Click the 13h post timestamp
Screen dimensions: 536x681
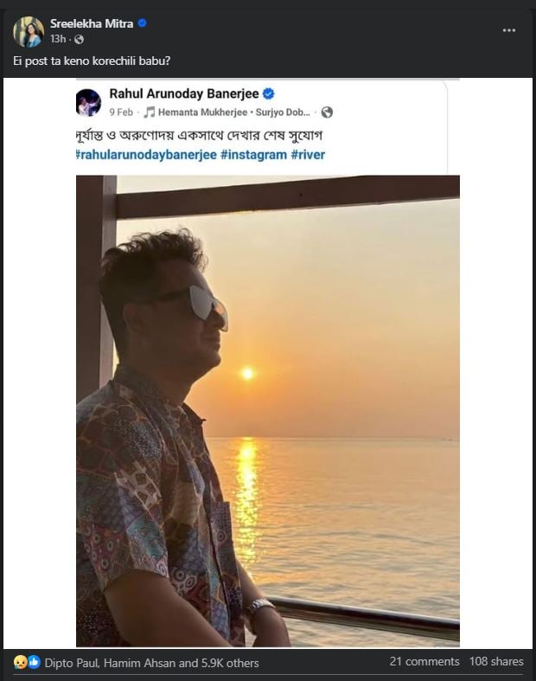coord(58,39)
